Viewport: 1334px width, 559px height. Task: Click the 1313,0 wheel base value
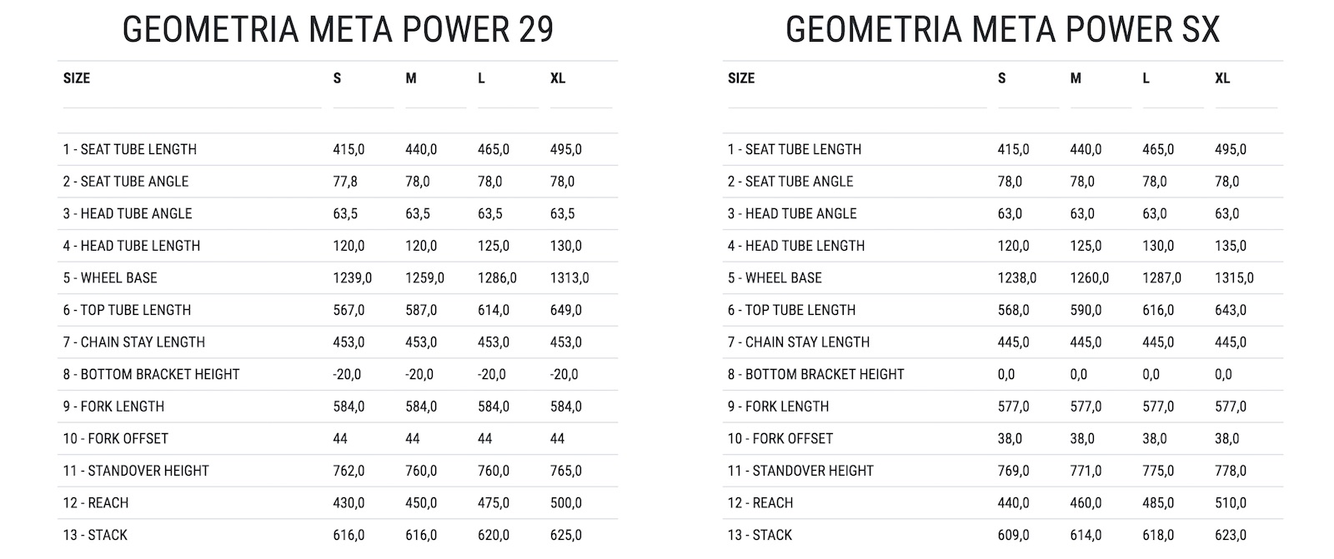tap(569, 278)
